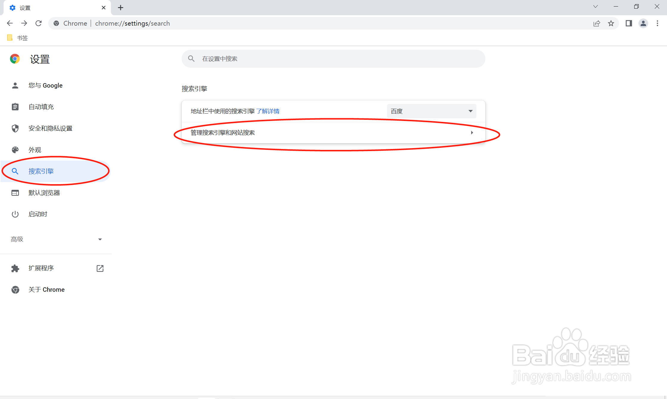Go back using the back arrow
Viewport: 667px width, 399px height.
10,23
